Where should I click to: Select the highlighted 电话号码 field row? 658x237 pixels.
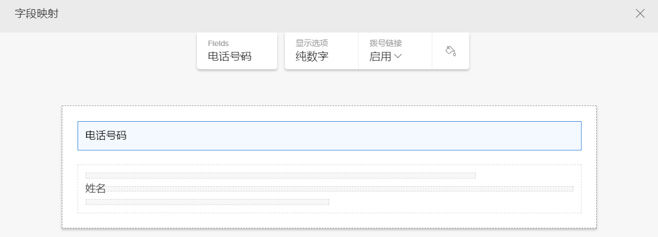point(329,136)
